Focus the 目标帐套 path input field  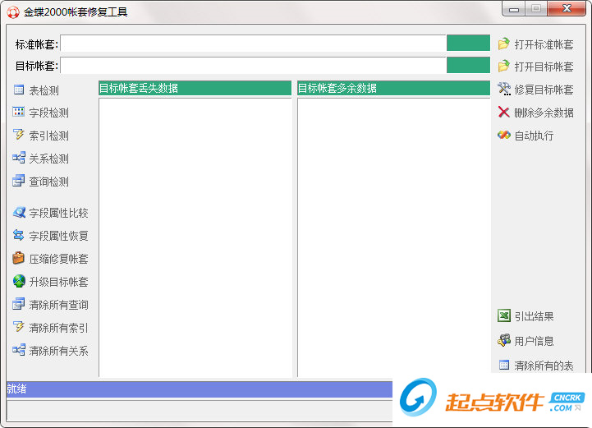coord(253,66)
